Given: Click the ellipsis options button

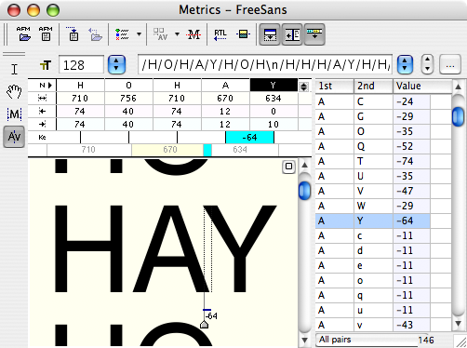Looking at the screenshot, I should tap(450, 65).
